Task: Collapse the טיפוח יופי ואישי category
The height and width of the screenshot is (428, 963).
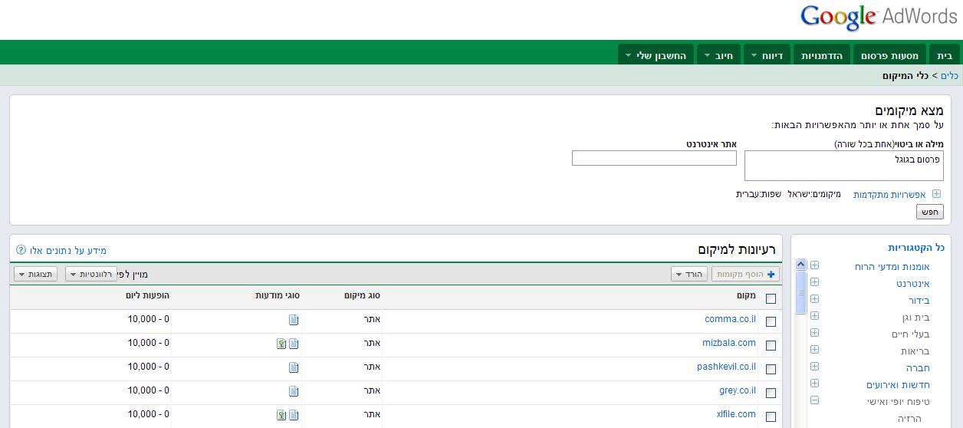Action: 814,400
